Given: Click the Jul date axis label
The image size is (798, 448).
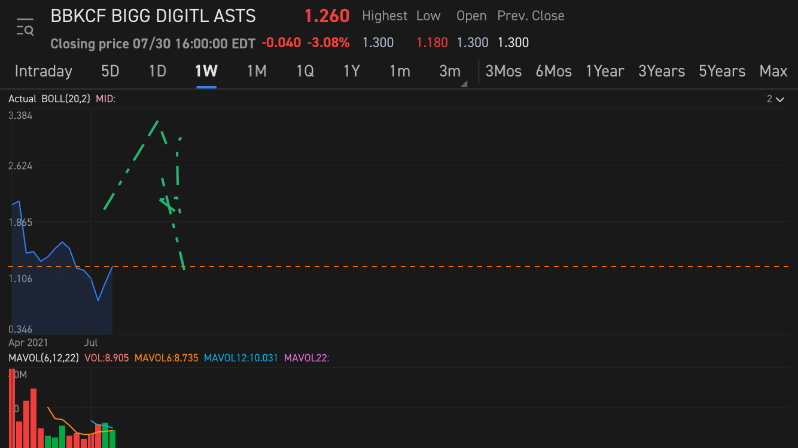Looking at the screenshot, I should [x=91, y=343].
